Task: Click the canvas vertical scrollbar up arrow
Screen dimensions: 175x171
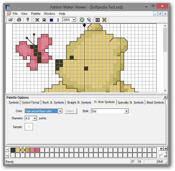Action: [x=165, y=26]
